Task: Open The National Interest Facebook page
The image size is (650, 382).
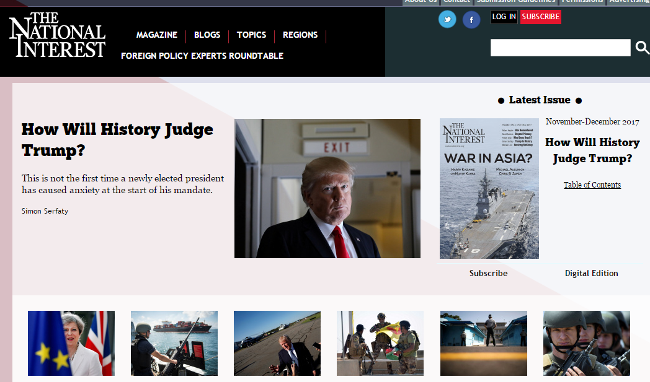Action: click(x=471, y=19)
